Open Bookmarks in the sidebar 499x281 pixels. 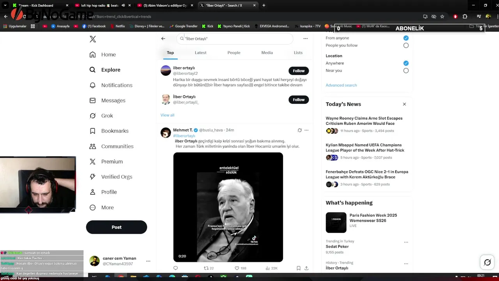pos(109,131)
